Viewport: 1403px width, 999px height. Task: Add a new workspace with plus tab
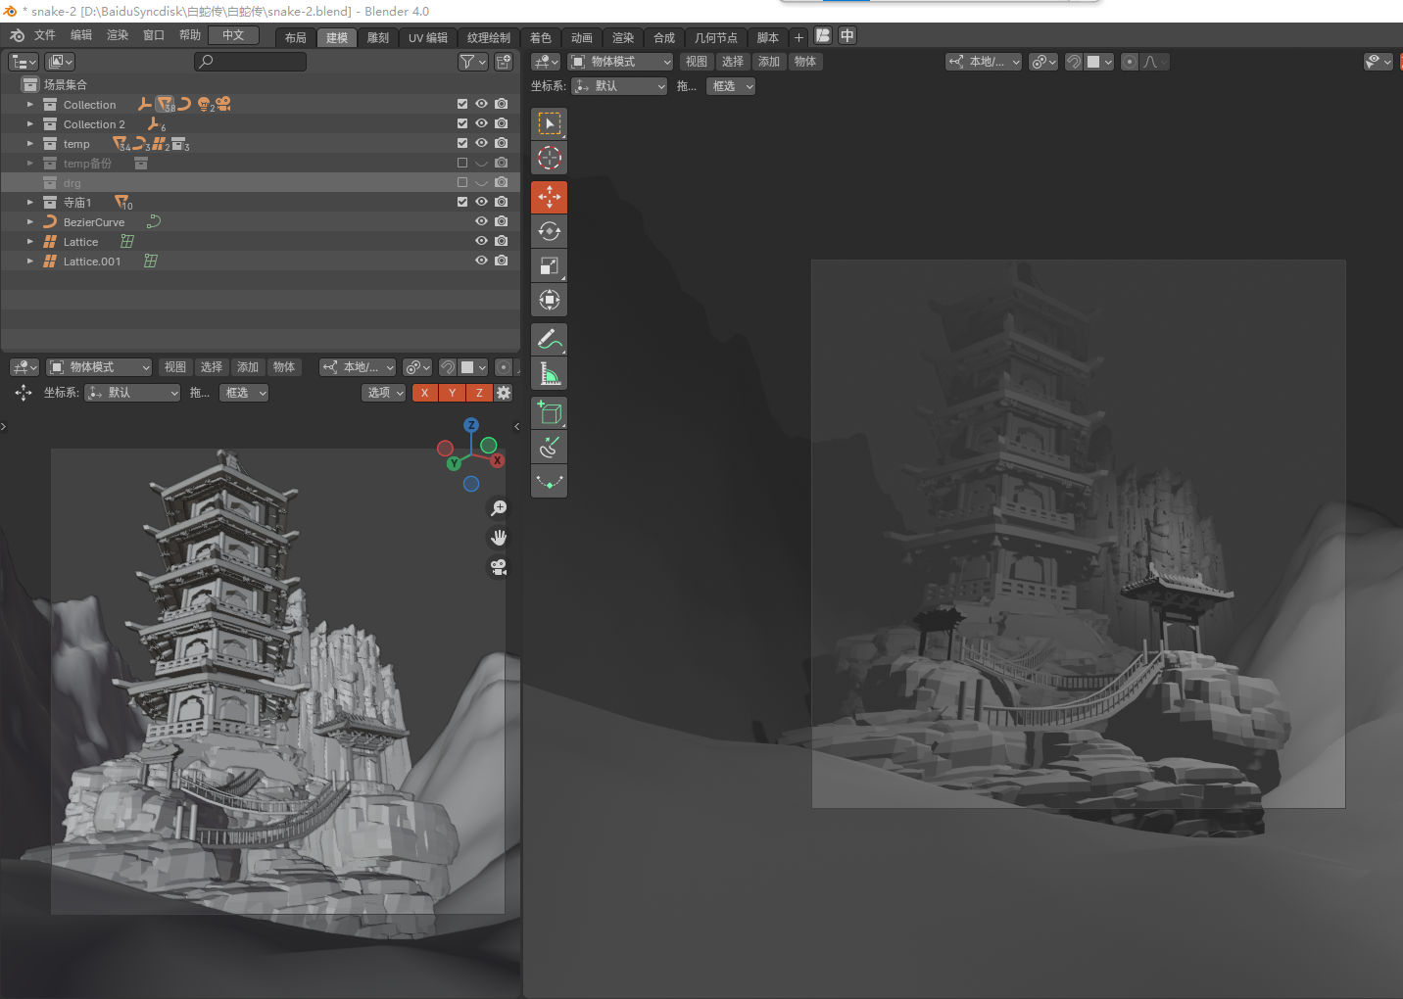click(x=798, y=37)
